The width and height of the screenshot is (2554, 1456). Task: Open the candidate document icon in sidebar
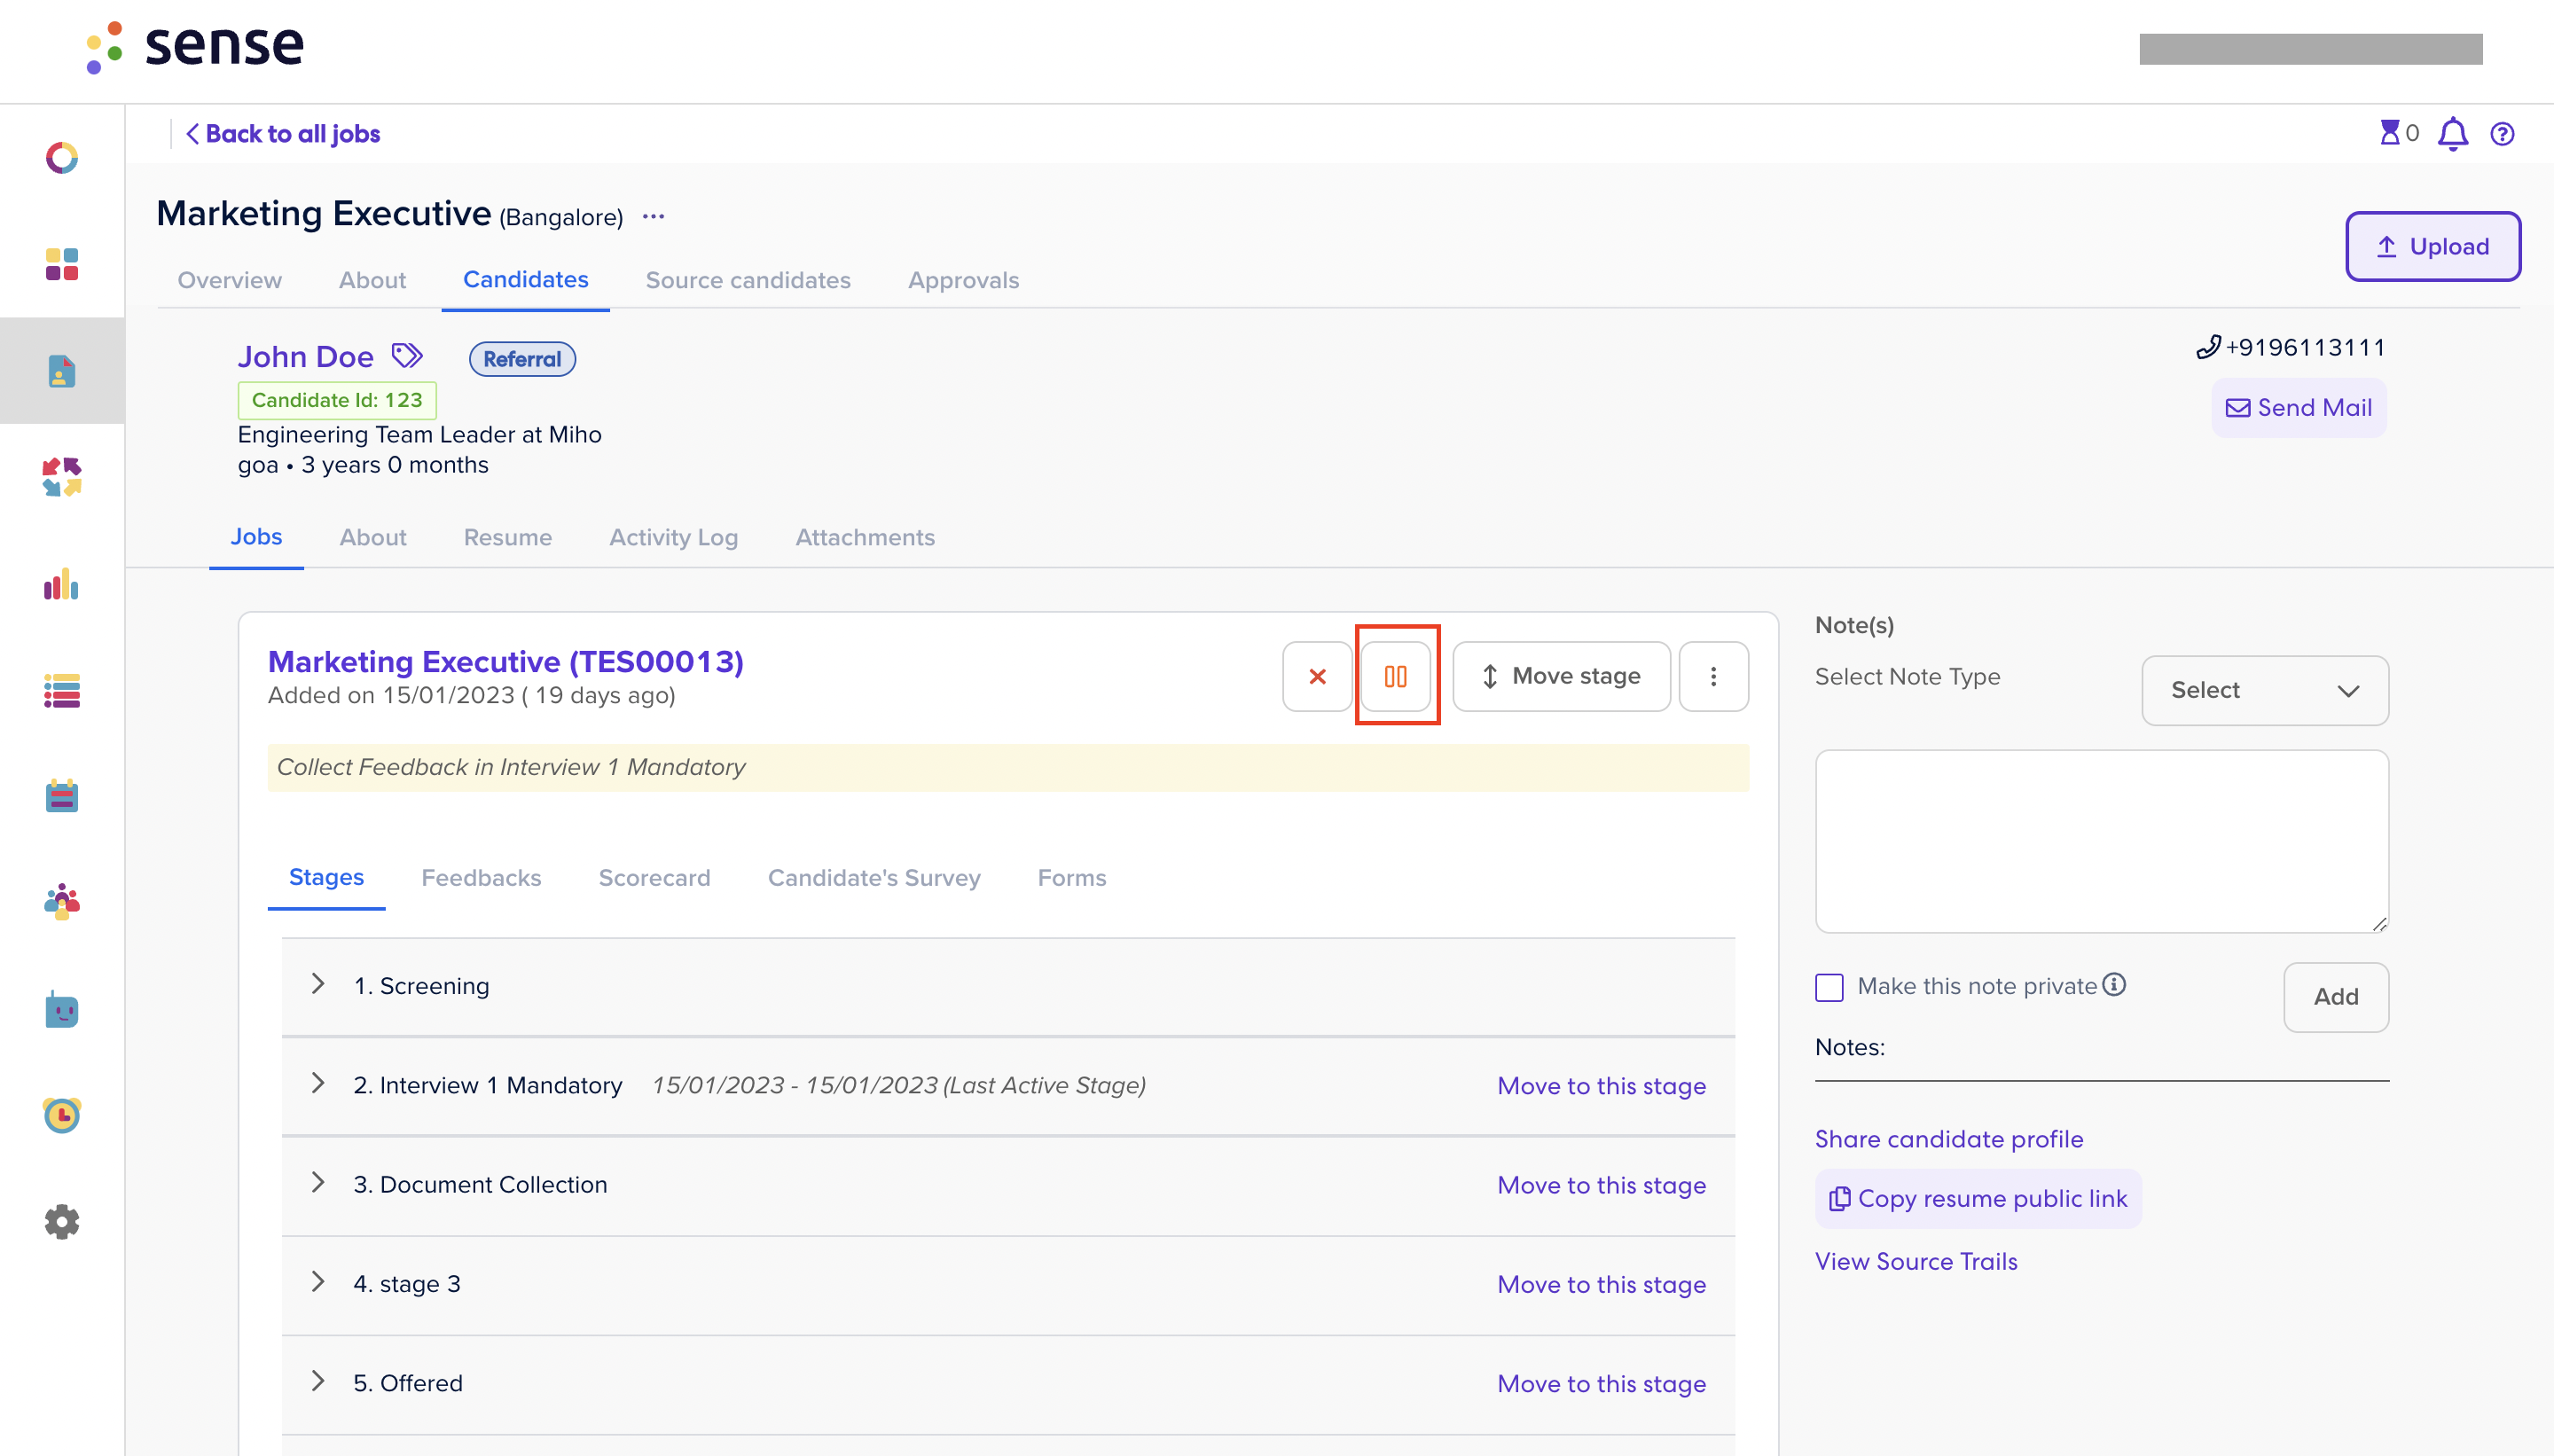click(62, 371)
